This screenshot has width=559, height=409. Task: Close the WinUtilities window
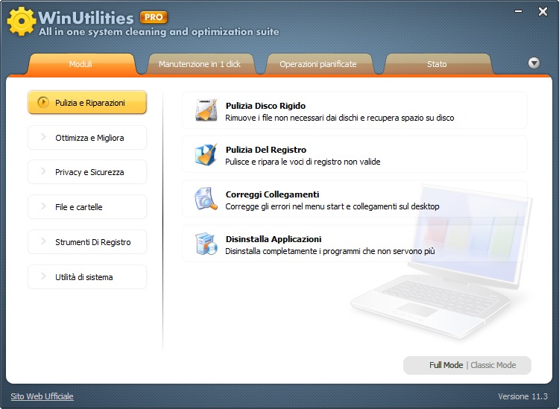tap(543, 12)
